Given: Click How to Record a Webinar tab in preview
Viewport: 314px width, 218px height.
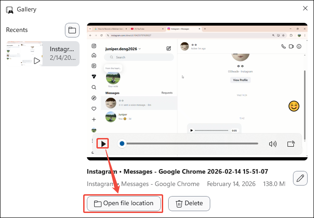Looking at the screenshot, I should tap(110, 29).
